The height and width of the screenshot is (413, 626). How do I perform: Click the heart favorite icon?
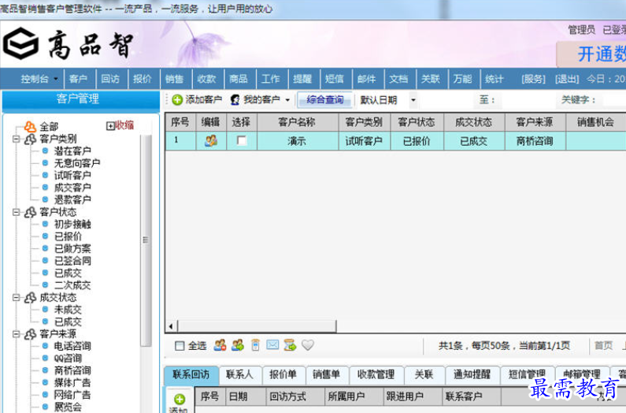pyautogui.click(x=307, y=344)
